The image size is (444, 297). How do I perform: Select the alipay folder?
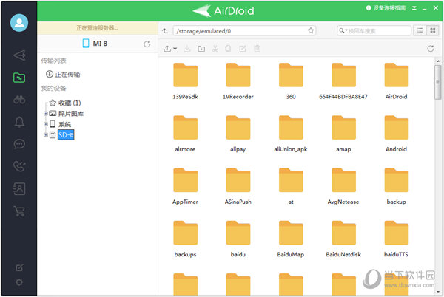pos(238,134)
